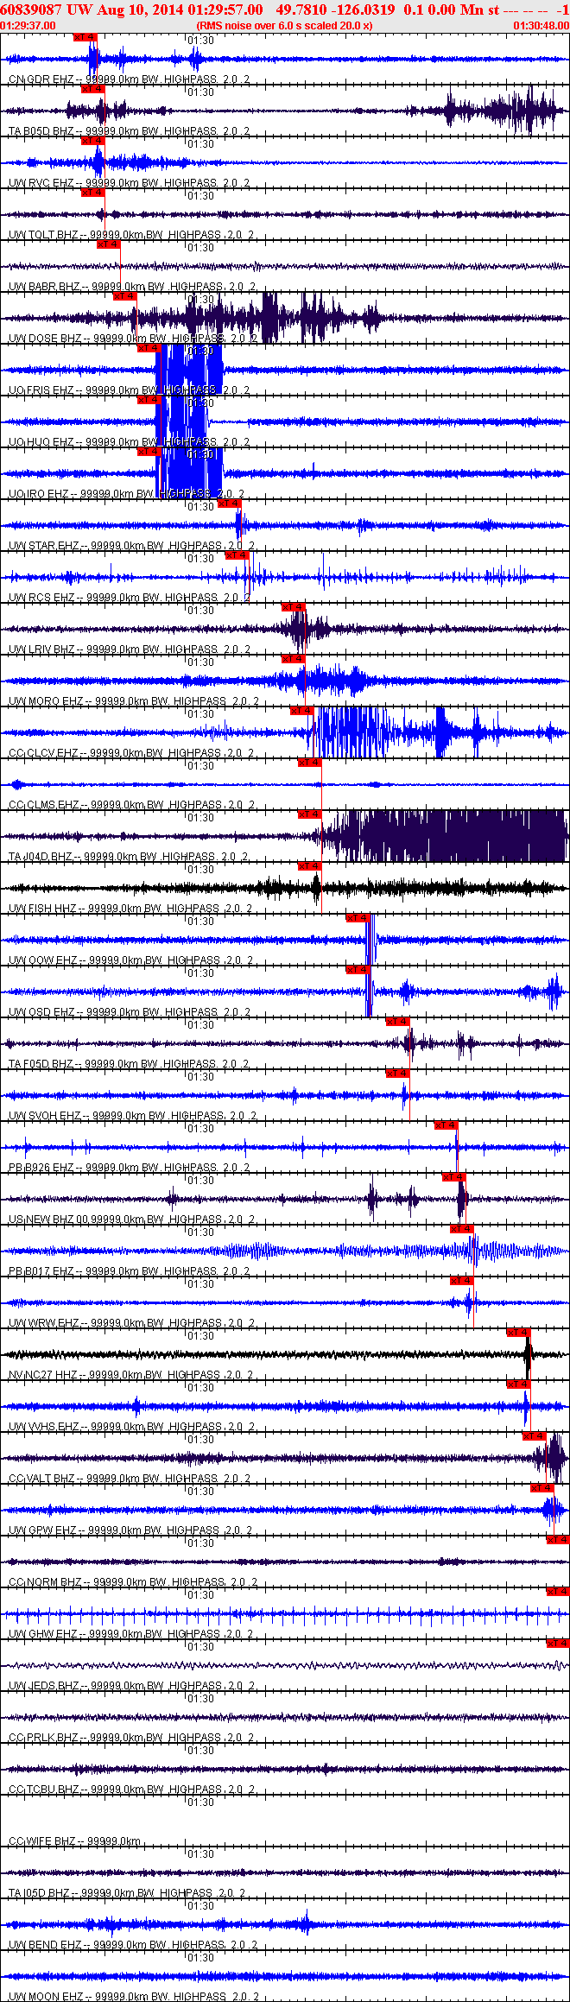Click the 'PB B017 EHZ' station label
Image resolution: width=570 pixels, height=2002 pixels.
[x=41, y=1271]
